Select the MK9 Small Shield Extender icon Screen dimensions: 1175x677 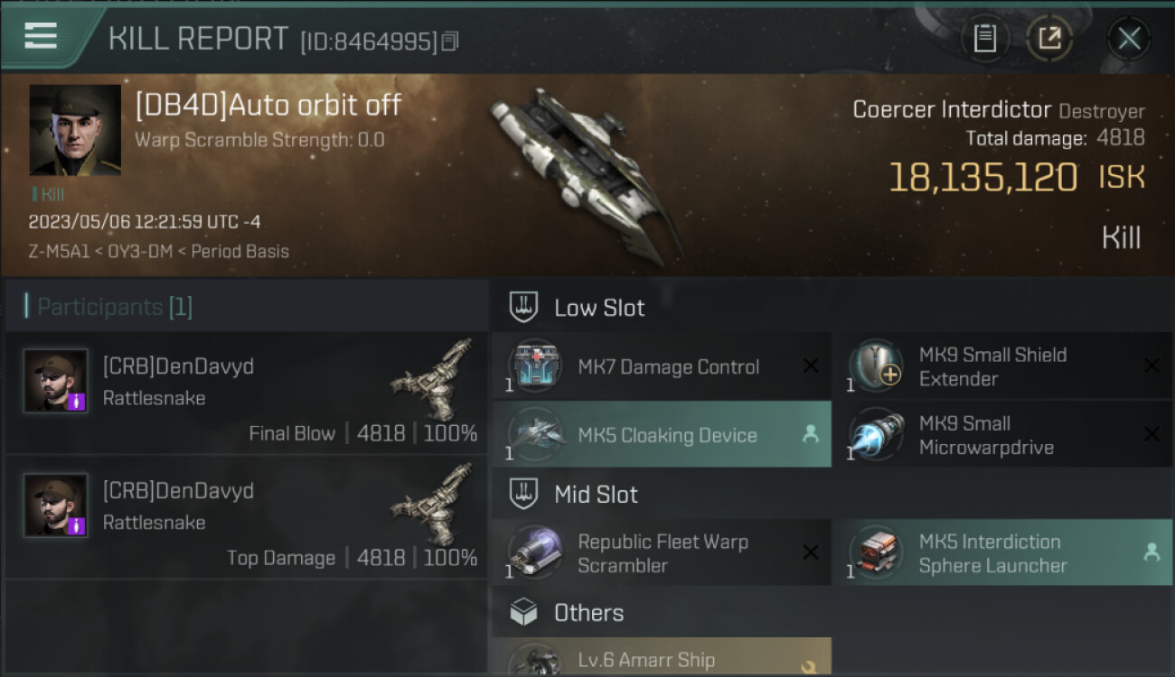[875, 366]
